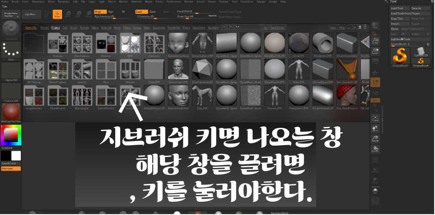Click the Save As button
435x215 pixels.
pyautogui.click(x=421, y=8)
